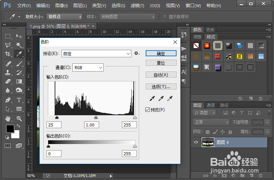Select the Crop tool

coord(8,54)
